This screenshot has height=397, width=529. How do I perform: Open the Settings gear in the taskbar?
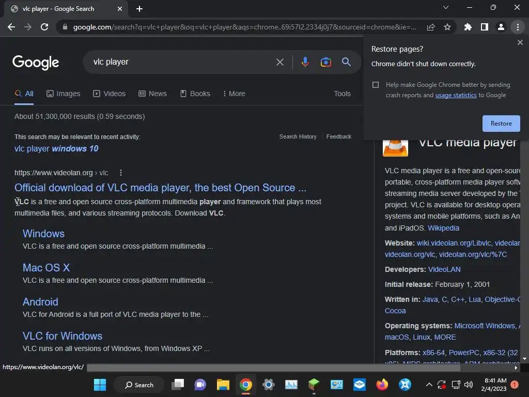click(x=269, y=385)
